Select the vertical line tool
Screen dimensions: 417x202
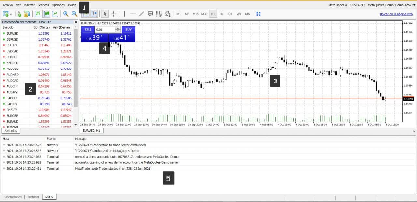tap(124, 14)
